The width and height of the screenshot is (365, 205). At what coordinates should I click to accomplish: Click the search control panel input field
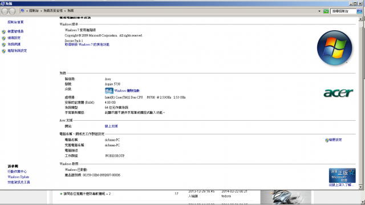pos(343,11)
